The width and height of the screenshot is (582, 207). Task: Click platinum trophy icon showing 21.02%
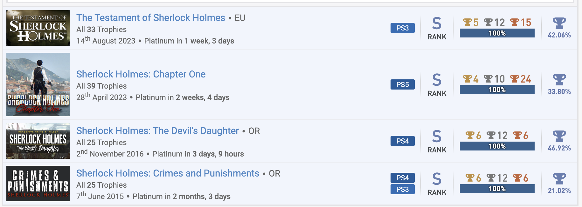click(559, 179)
